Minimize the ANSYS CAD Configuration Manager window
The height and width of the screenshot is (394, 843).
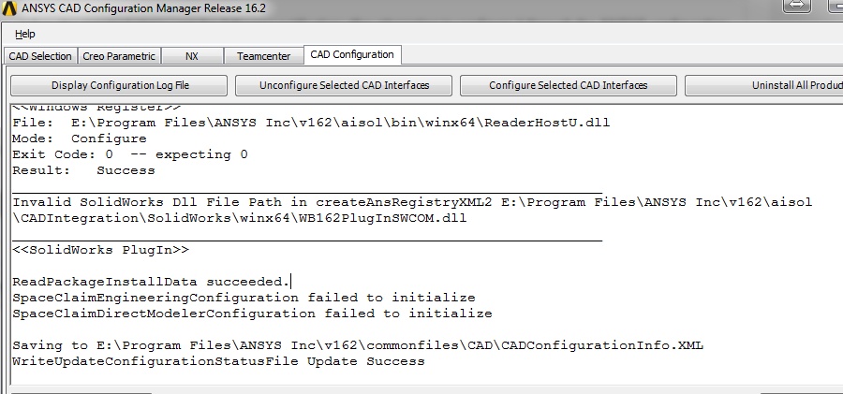[x=835, y=6]
